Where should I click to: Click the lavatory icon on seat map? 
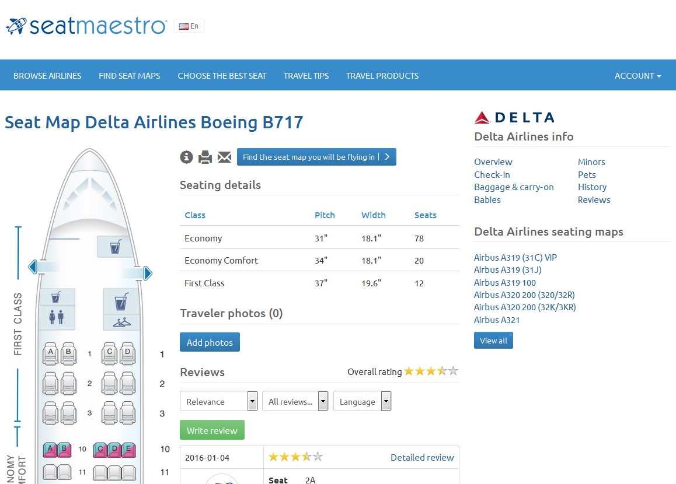[x=57, y=317]
